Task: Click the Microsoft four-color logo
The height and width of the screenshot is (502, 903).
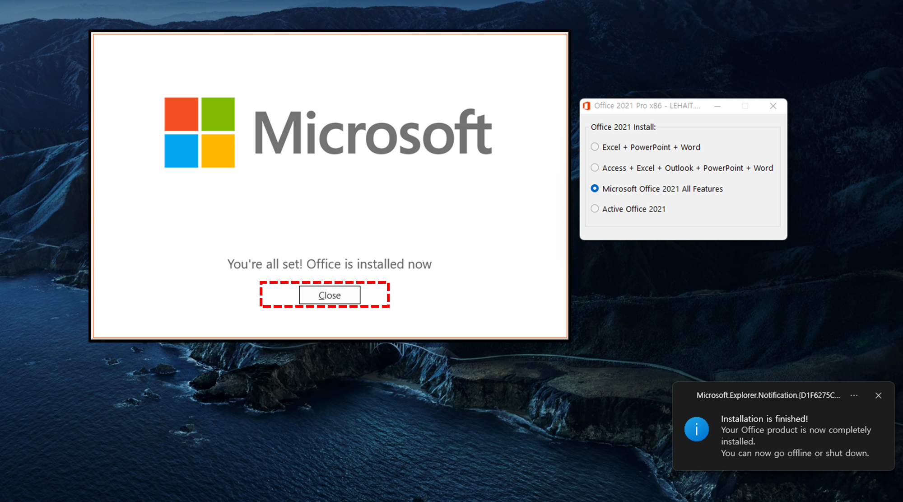Action: (x=200, y=132)
